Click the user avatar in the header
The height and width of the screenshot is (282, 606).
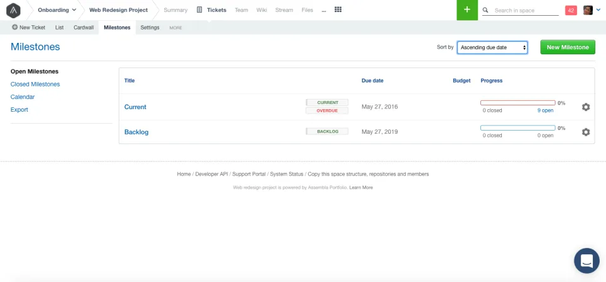point(588,11)
